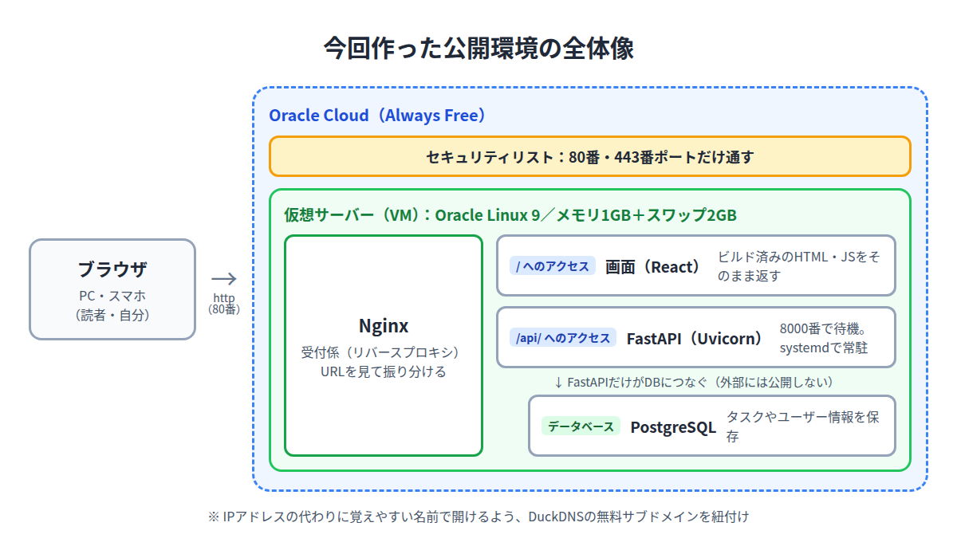
Task: Click the （読者・自分）text
Action: (112, 314)
